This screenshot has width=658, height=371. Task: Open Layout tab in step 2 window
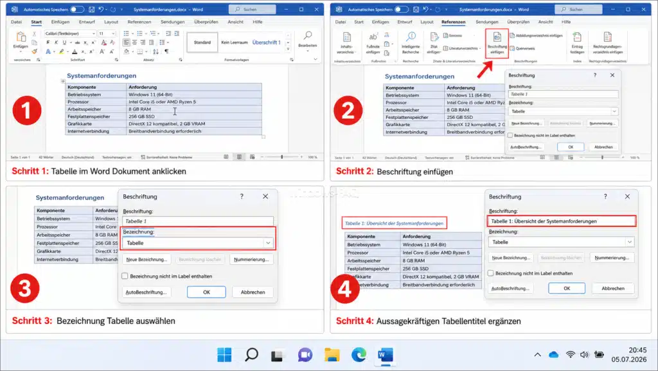coord(427,22)
